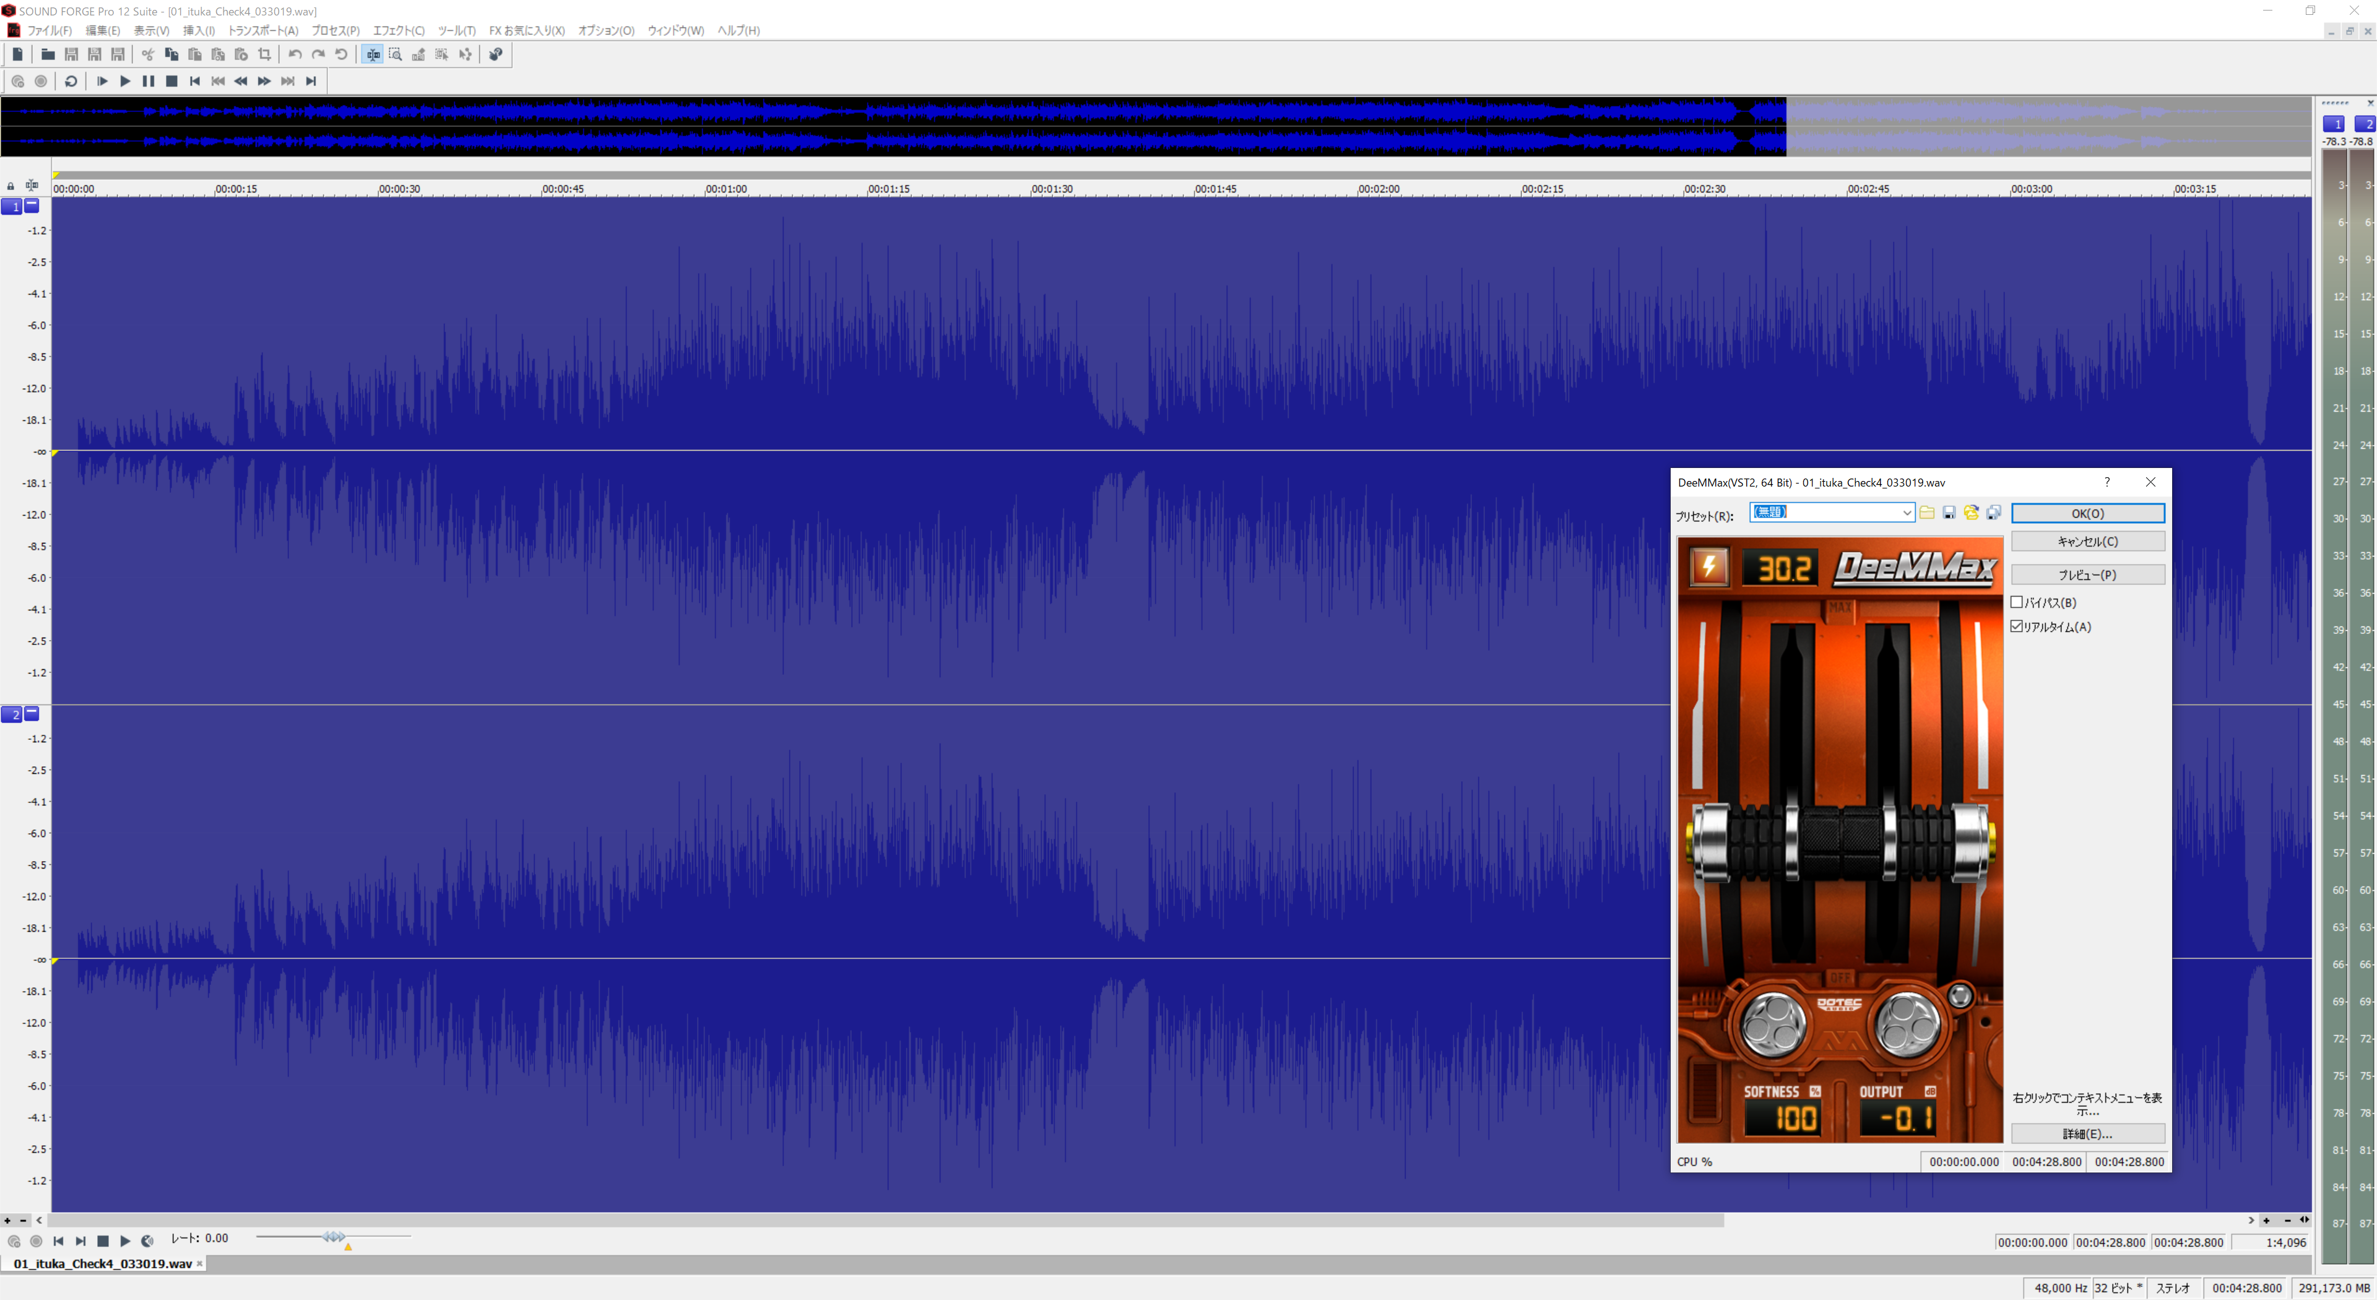Click Go to Start in top transport
The width and height of the screenshot is (2377, 1300).
(195, 81)
